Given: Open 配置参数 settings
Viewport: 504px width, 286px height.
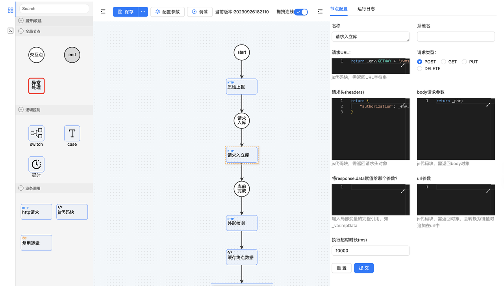Looking at the screenshot, I should 167,12.
